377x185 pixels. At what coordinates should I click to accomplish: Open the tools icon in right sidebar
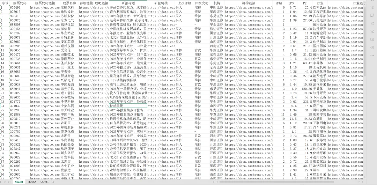pos(372,23)
